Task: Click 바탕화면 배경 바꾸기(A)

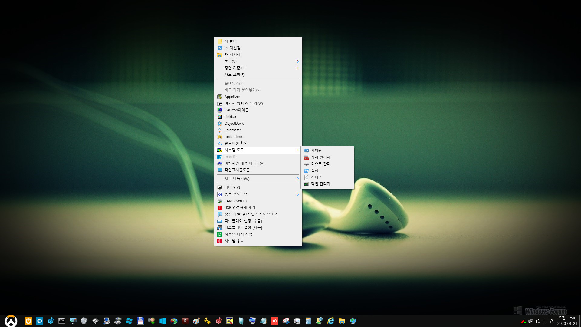Action: [258, 163]
